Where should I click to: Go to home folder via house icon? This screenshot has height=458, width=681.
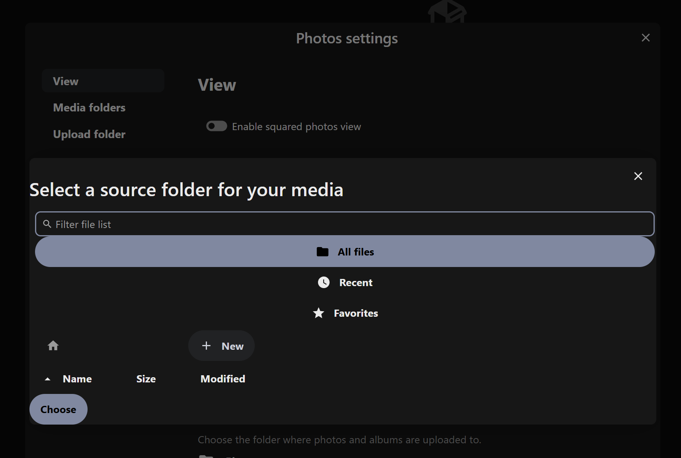(x=53, y=345)
